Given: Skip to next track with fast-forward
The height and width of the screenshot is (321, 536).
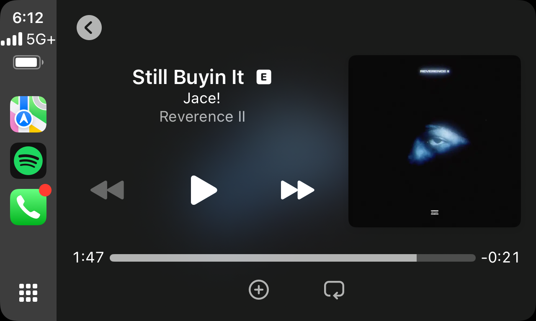Looking at the screenshot, I should (x=297, y=190).
